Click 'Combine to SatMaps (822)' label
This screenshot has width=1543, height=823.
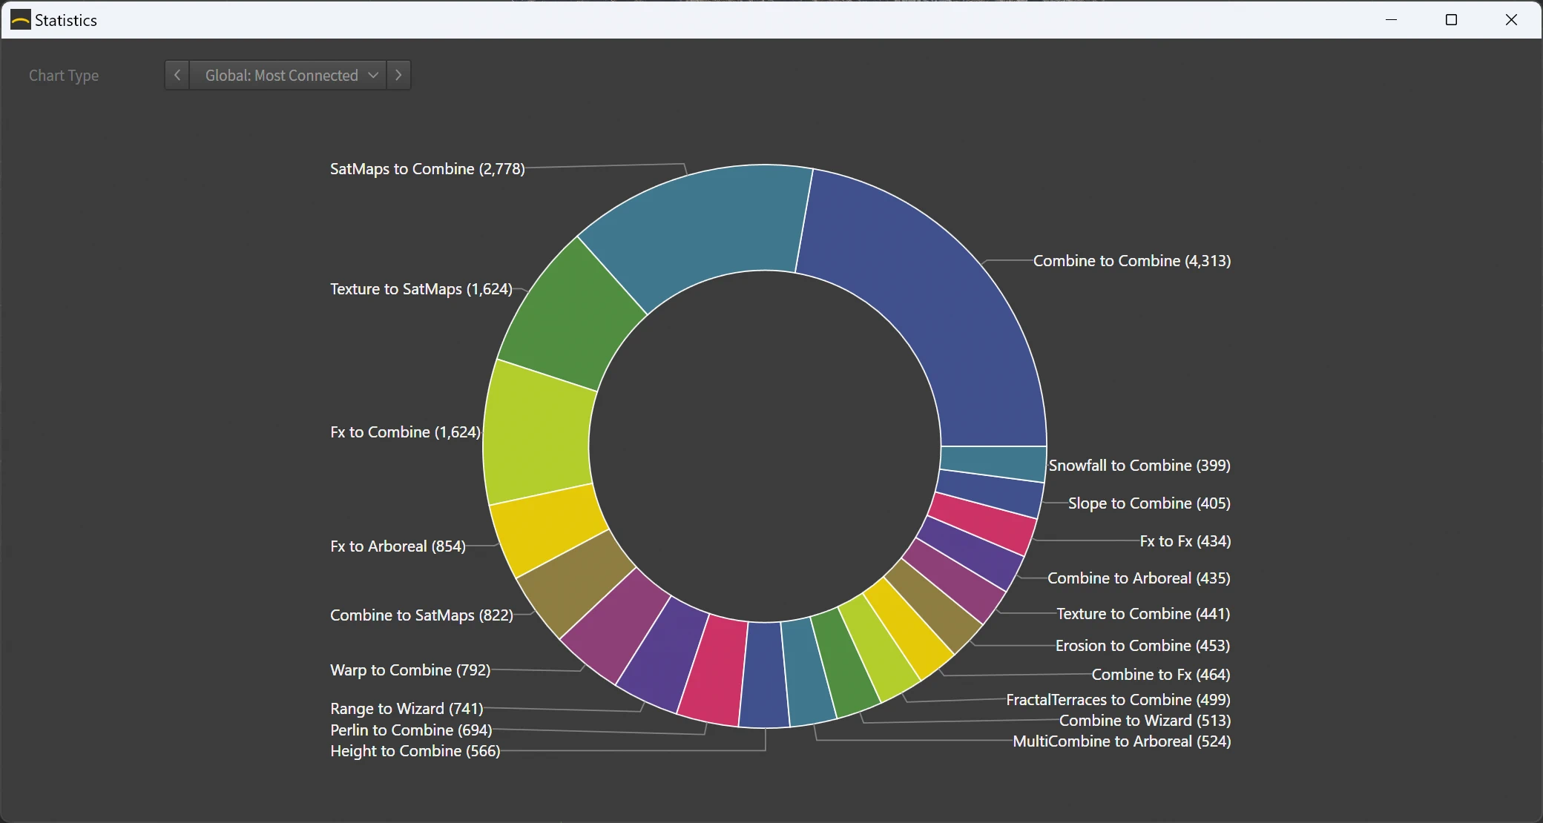[421, 615]
